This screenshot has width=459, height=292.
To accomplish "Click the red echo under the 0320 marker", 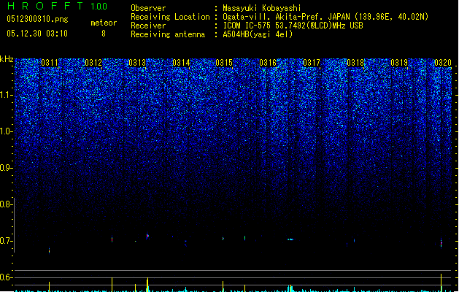I will tap(441, 243).
